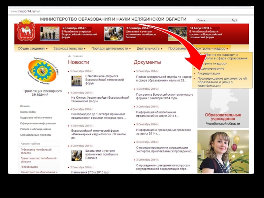Open news Изменения ЕГЭ в 2015 году
The image size is (264, 198).
pos(90,172)
